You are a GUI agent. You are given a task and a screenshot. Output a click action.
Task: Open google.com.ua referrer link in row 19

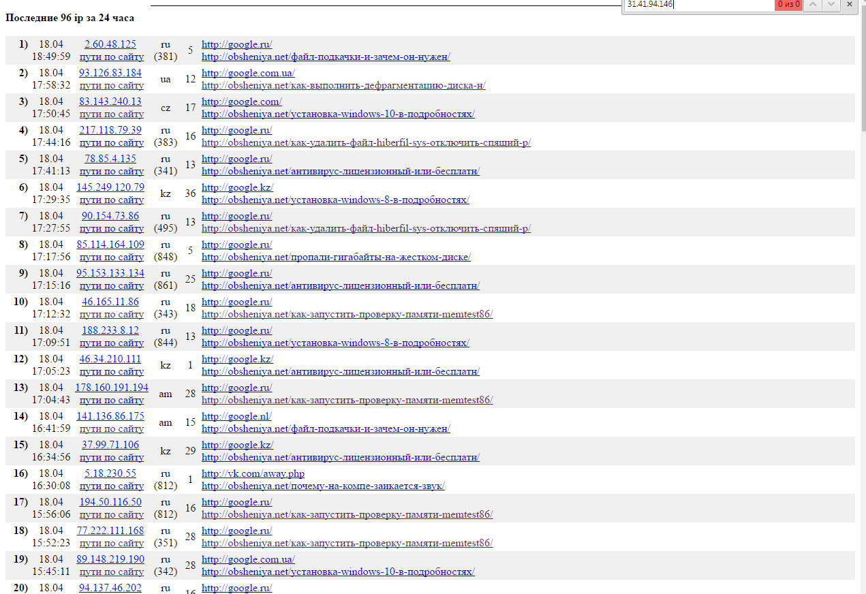coord(248,559)
